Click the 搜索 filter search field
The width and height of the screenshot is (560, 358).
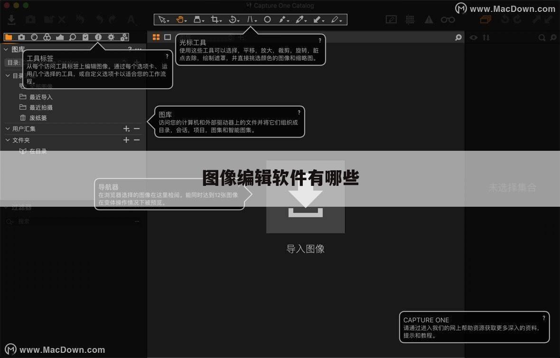(x=73, y=221)
